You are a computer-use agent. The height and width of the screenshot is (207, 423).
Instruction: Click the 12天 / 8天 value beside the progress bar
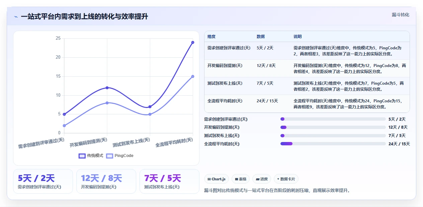(398, 127)
